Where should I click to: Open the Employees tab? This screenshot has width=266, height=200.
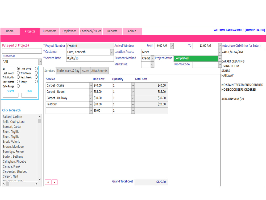click(69, 31)
